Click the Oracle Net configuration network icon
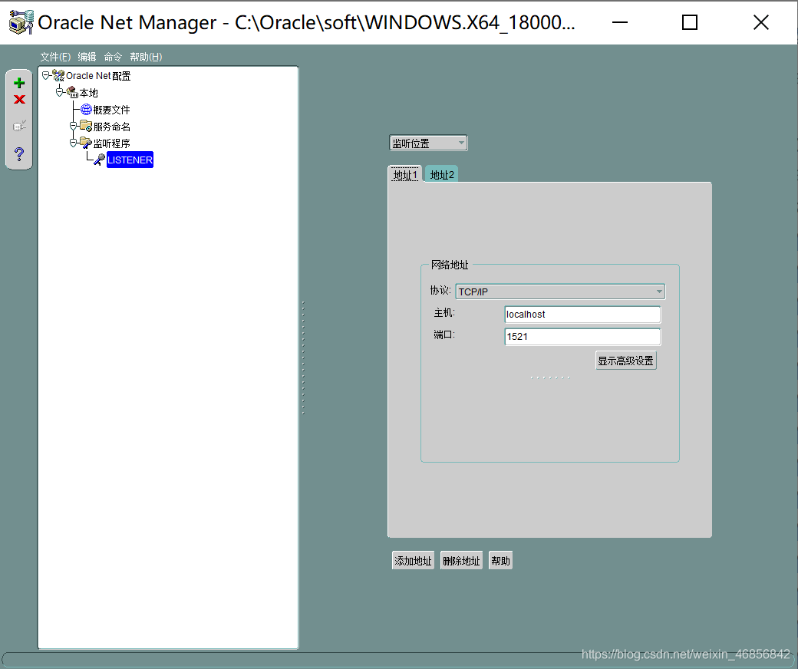The image size is (798, 669). 58,76
